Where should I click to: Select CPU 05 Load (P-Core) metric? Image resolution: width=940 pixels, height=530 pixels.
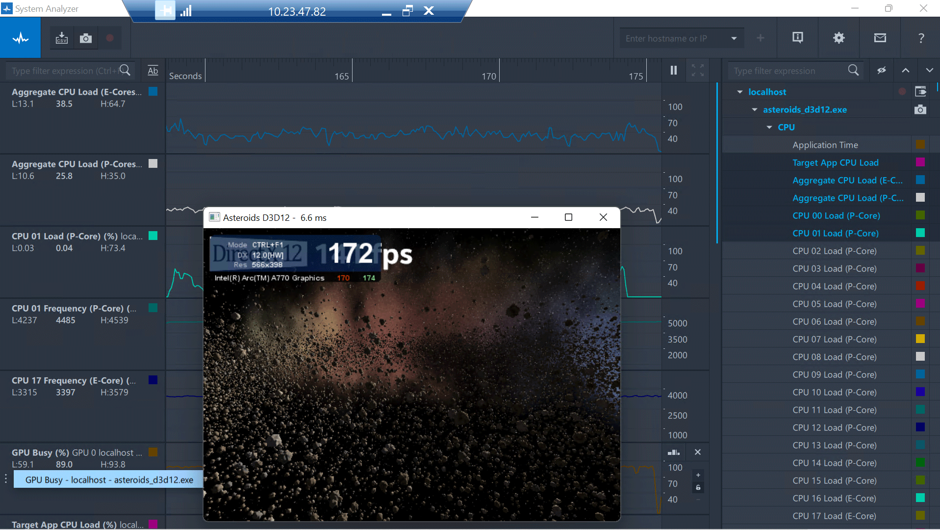[834, 304]
